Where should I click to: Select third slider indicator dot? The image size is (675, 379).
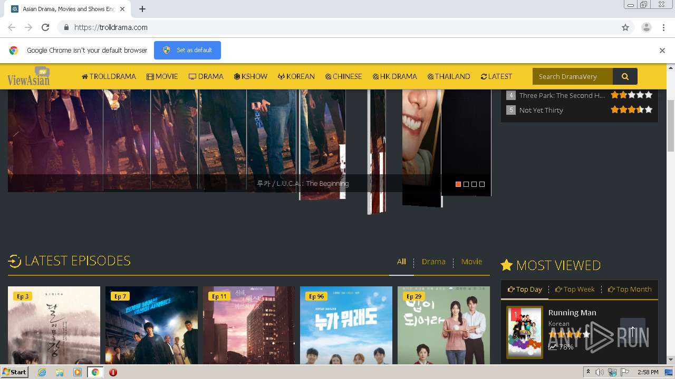[474, 184]
